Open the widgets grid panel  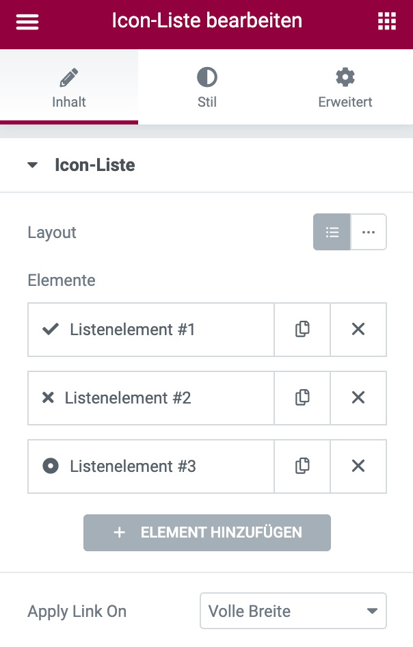click(387, 21)
